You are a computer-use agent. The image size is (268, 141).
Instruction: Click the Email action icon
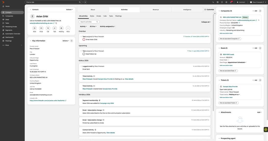tap(41, 28)
